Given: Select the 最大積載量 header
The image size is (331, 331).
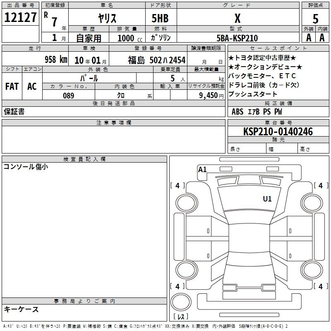Looking at the screenshot, I should [206, 69].
